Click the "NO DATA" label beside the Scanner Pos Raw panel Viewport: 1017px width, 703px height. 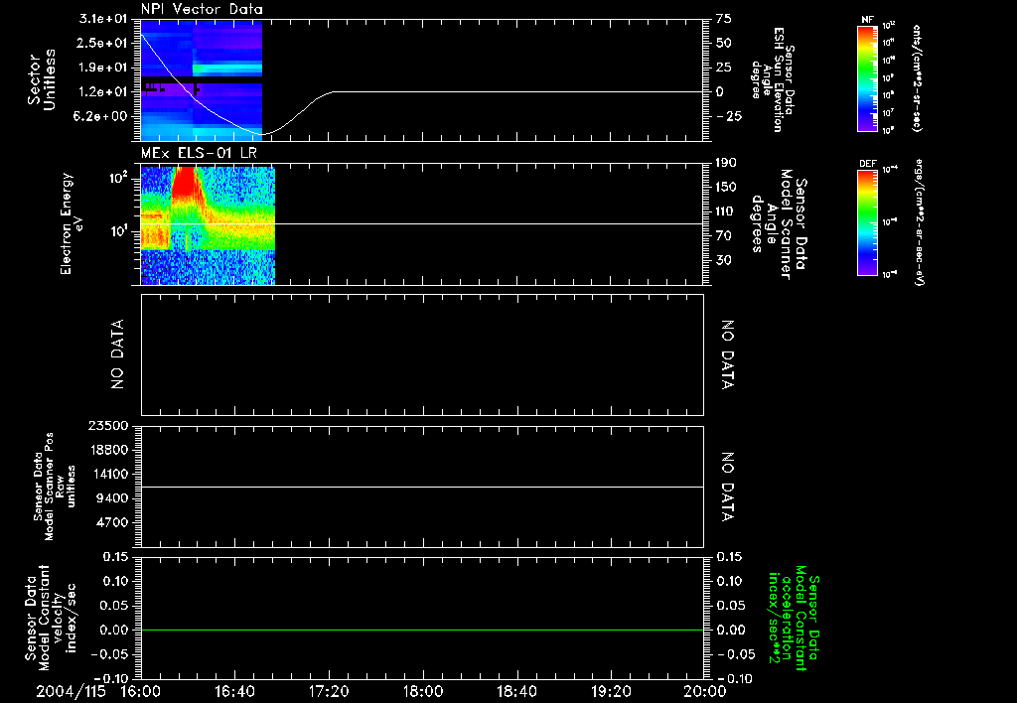(x=728, y=488)
